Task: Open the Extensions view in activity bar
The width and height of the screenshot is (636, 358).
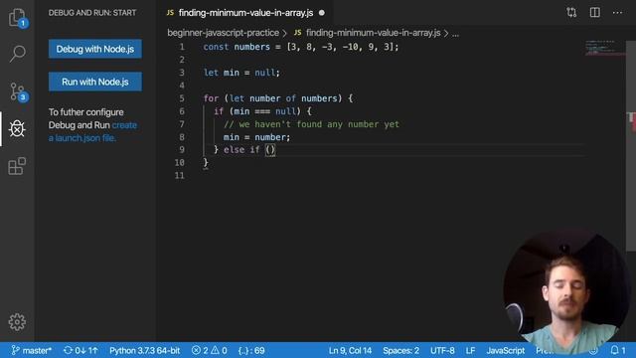Action: coord(17,166)
